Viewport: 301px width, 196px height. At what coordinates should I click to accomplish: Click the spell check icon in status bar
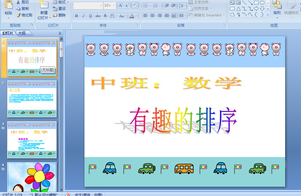tap(67, 194)
